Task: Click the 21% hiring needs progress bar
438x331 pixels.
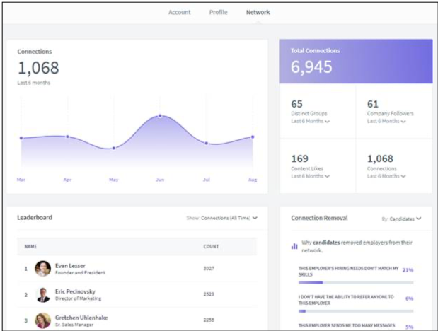Action: [356, 283]
